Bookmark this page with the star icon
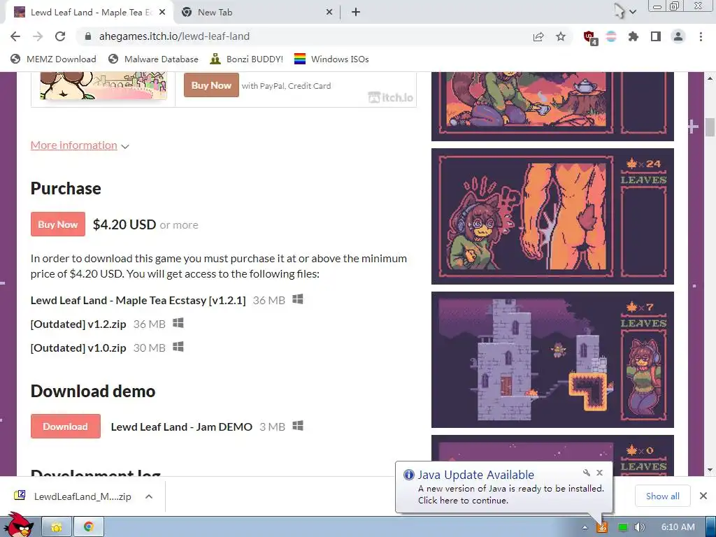The height and width of the screenshot is (537, 716). (561, 36)
